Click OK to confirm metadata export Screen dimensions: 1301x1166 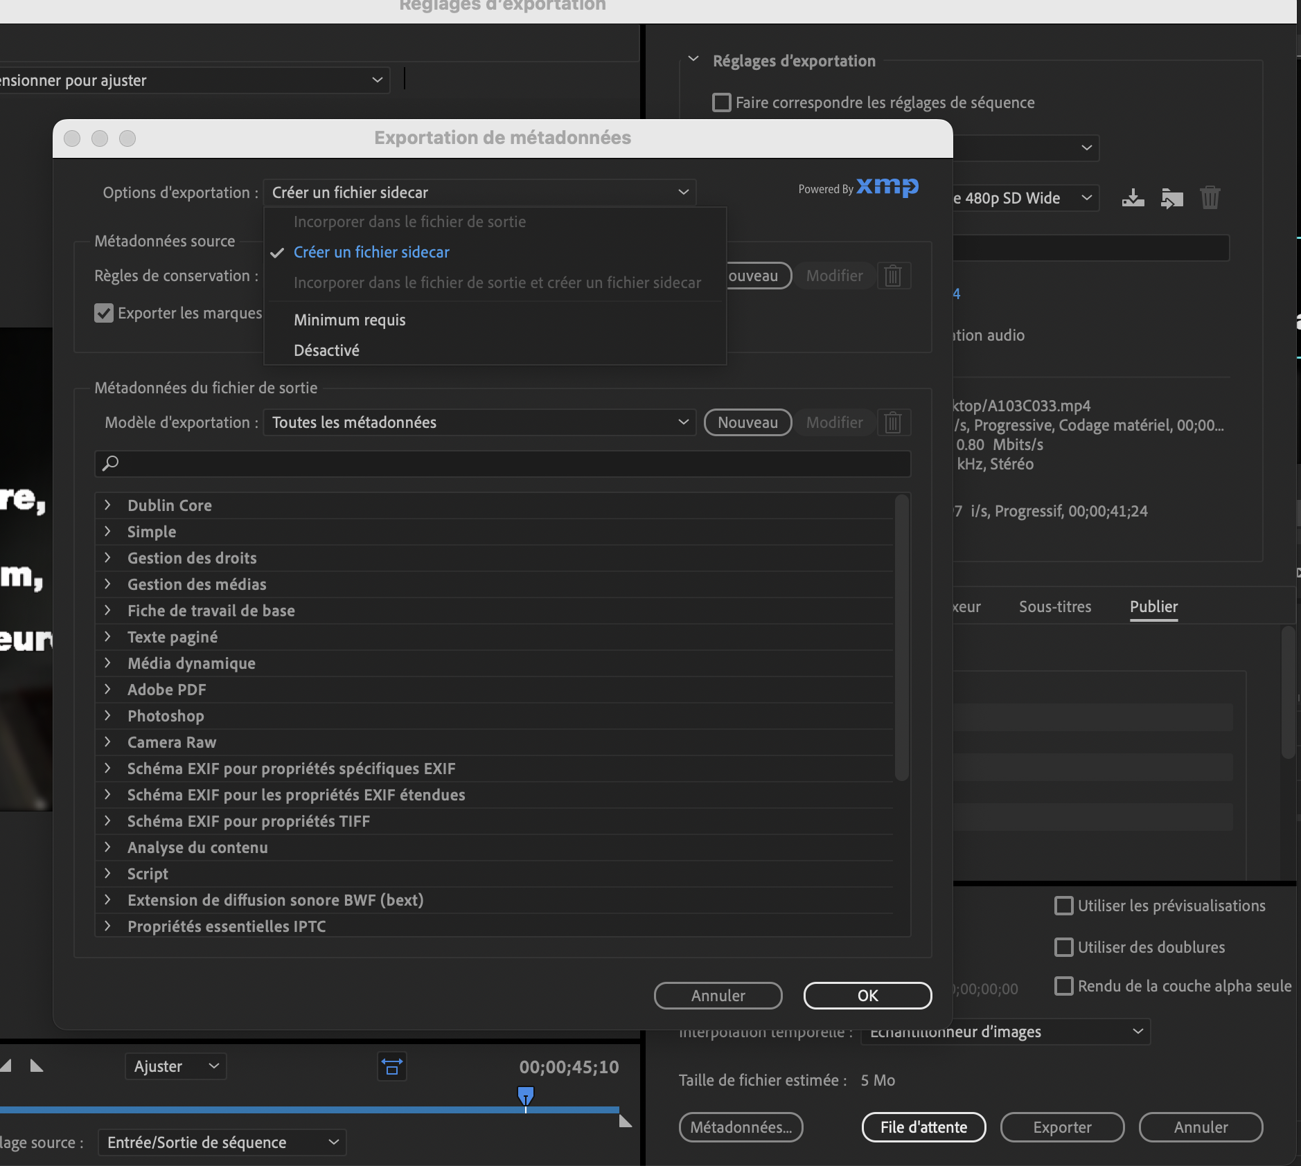coord(867,996)
